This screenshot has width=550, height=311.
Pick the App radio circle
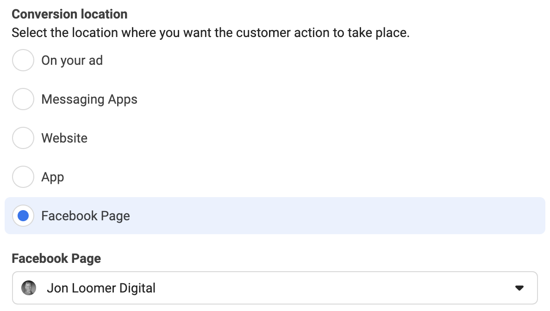(23, 177)
